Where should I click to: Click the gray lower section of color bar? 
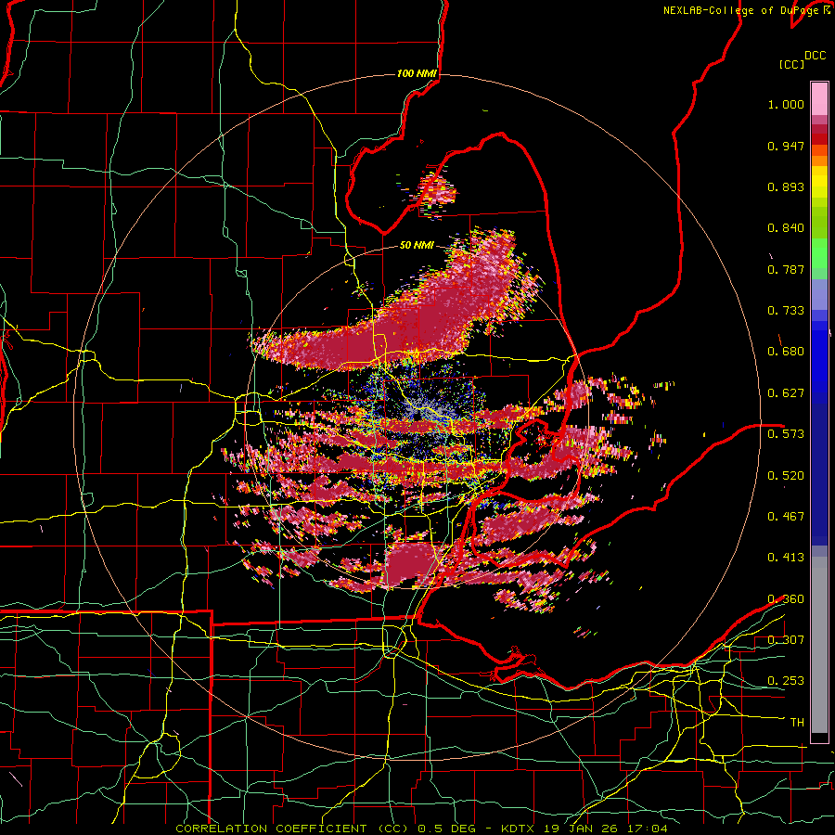[x=819, y=645]
